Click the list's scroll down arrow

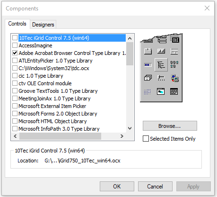tap(130, 128)
